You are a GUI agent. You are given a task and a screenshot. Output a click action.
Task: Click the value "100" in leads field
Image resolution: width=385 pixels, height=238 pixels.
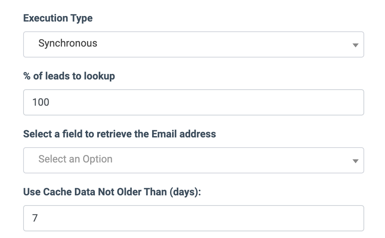(41, 103)
